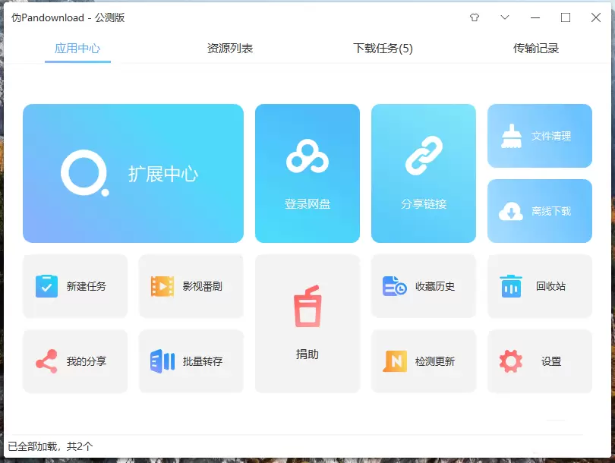This screenshot has width=615, height=463.
Task: Click the 分享链接 label
Action: click(x=424, y=204)
